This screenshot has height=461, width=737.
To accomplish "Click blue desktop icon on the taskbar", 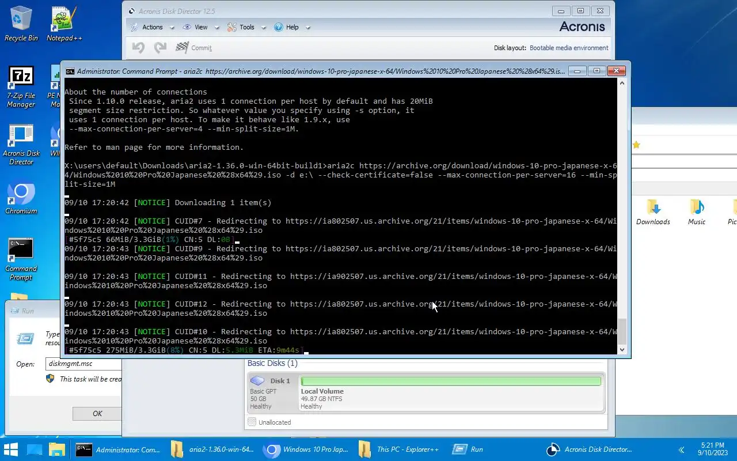I will point(35,449).
